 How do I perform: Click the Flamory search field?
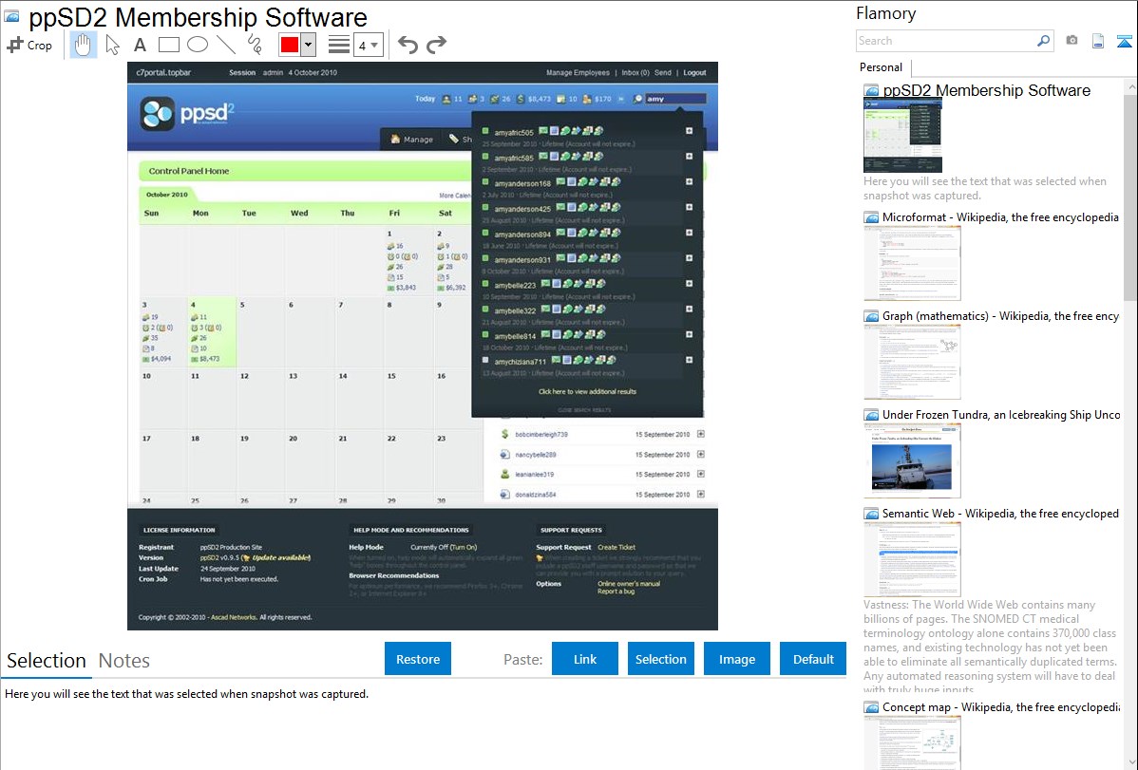click(944, 41)
